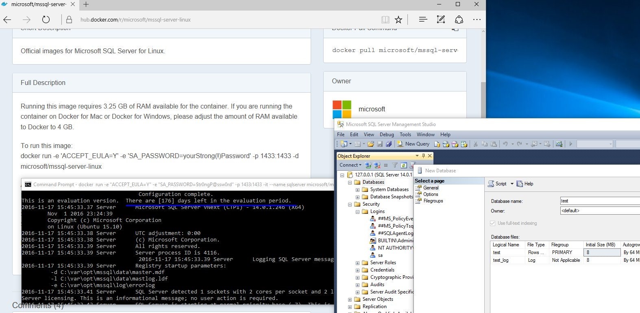
Task: Open Reading view in the browser
Action: (x=385, y=20)
